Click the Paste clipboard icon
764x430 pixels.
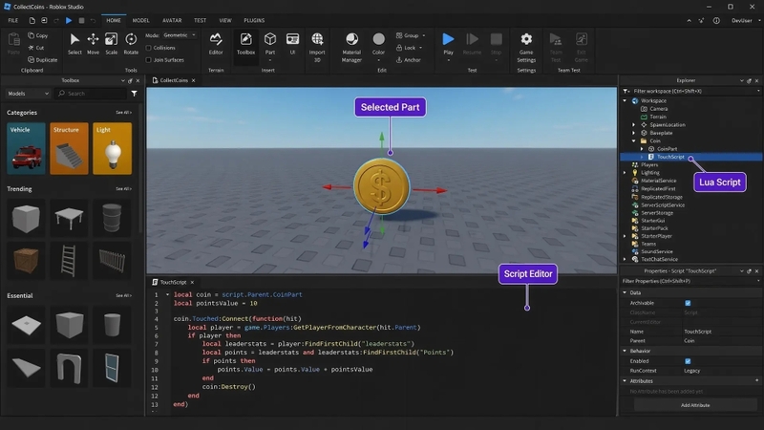point(13,43)
